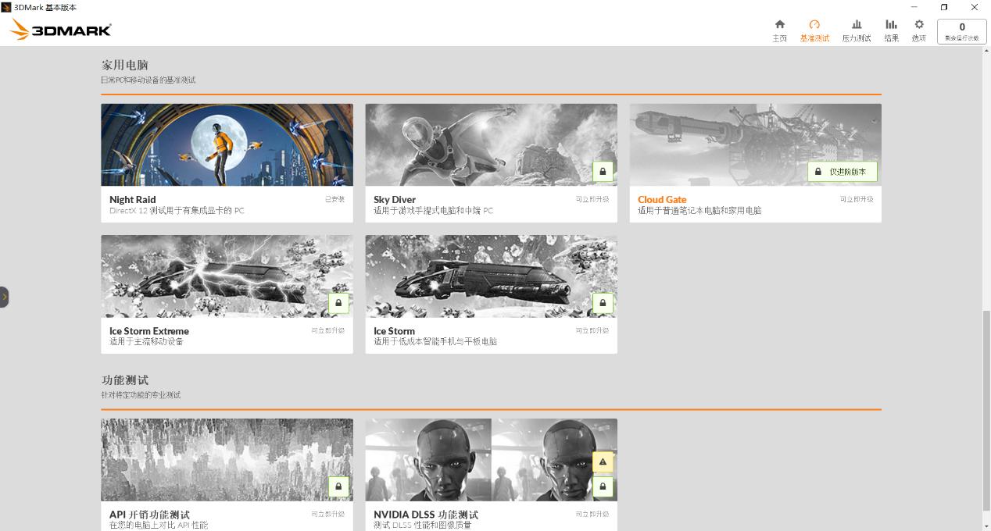The width and height of the screenshot is (991, 531).
Task: Open the NVIDIA DLSS 功能测试 thumbnail
Action: (x=491, y=460)
